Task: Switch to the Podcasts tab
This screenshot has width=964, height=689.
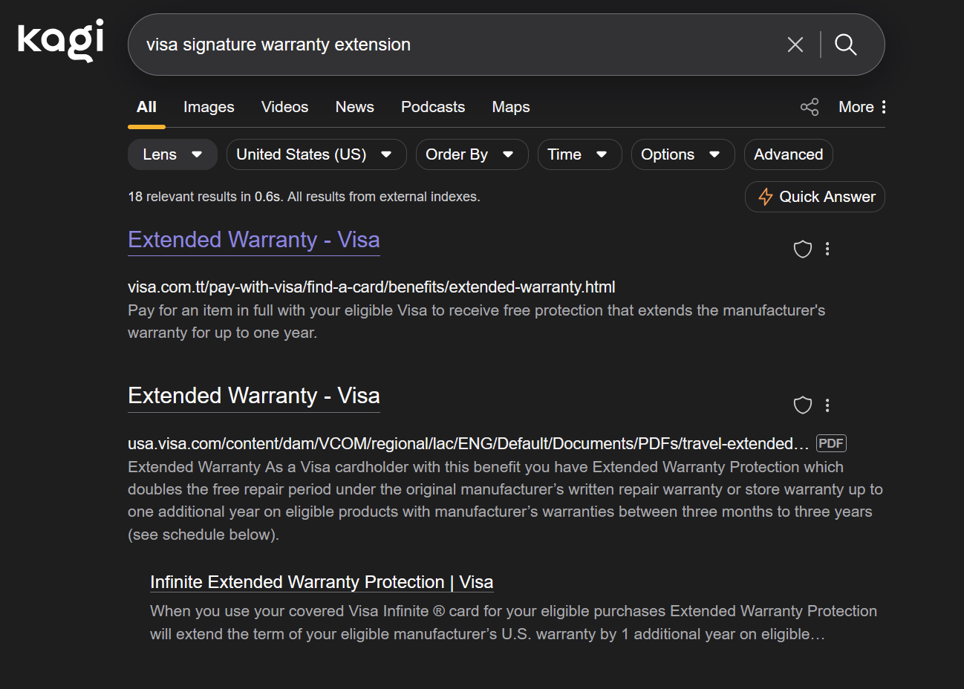Action: pyautogui.click(x=432, y=107)
